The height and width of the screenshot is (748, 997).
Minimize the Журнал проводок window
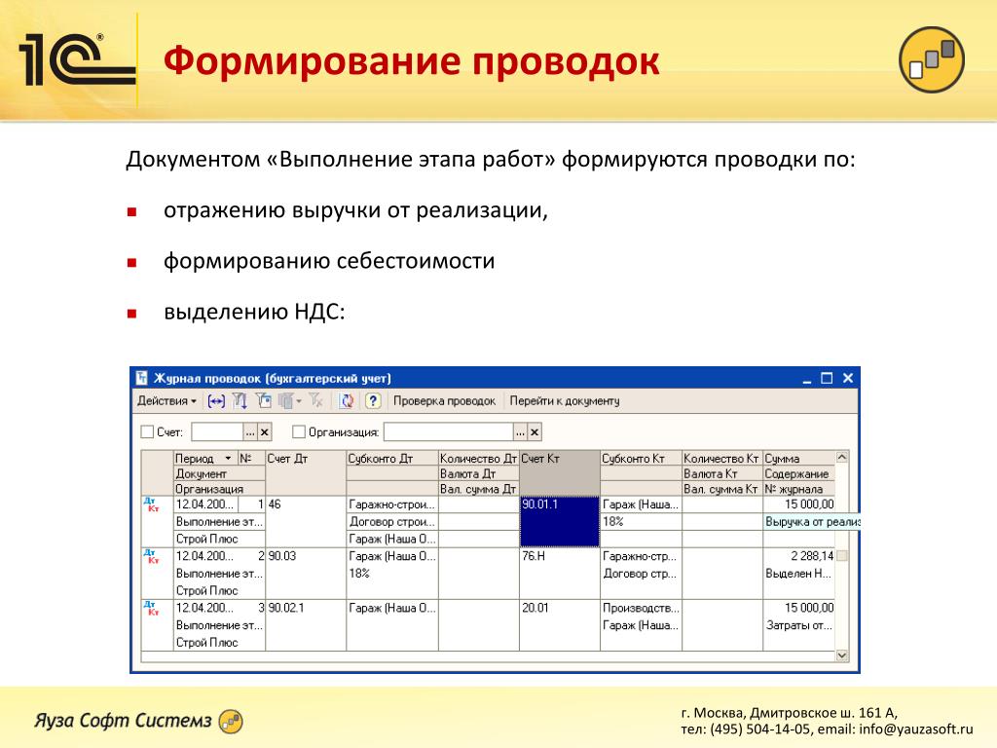pyautogui.click(x=807, y=379)
